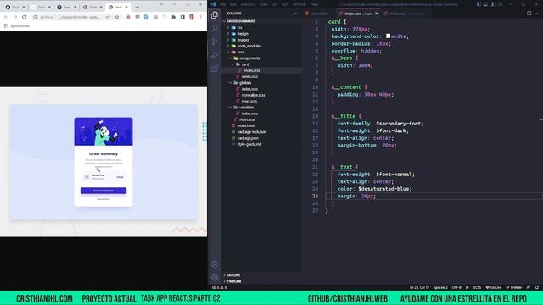543x305 pixels.
Task: Open the Help menu in VS Code
Action: (x=314, y=4)
